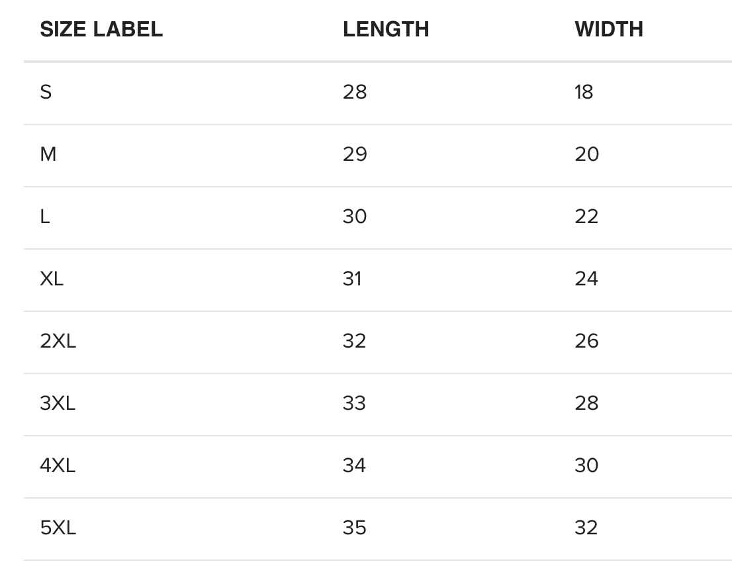
Task: Select the 3XL size label cell
Action: click(x=58, y=403)
